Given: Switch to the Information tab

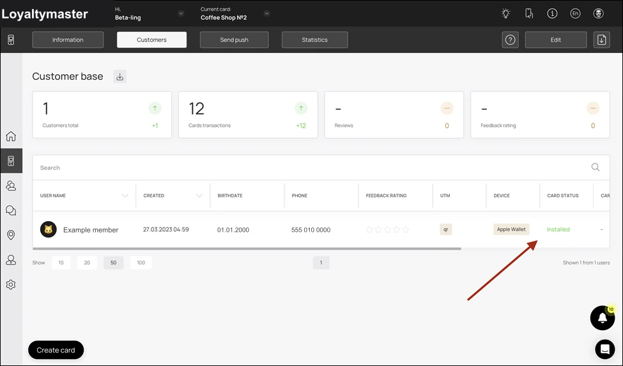Looking at the screenshot, I should pos(68,40).
